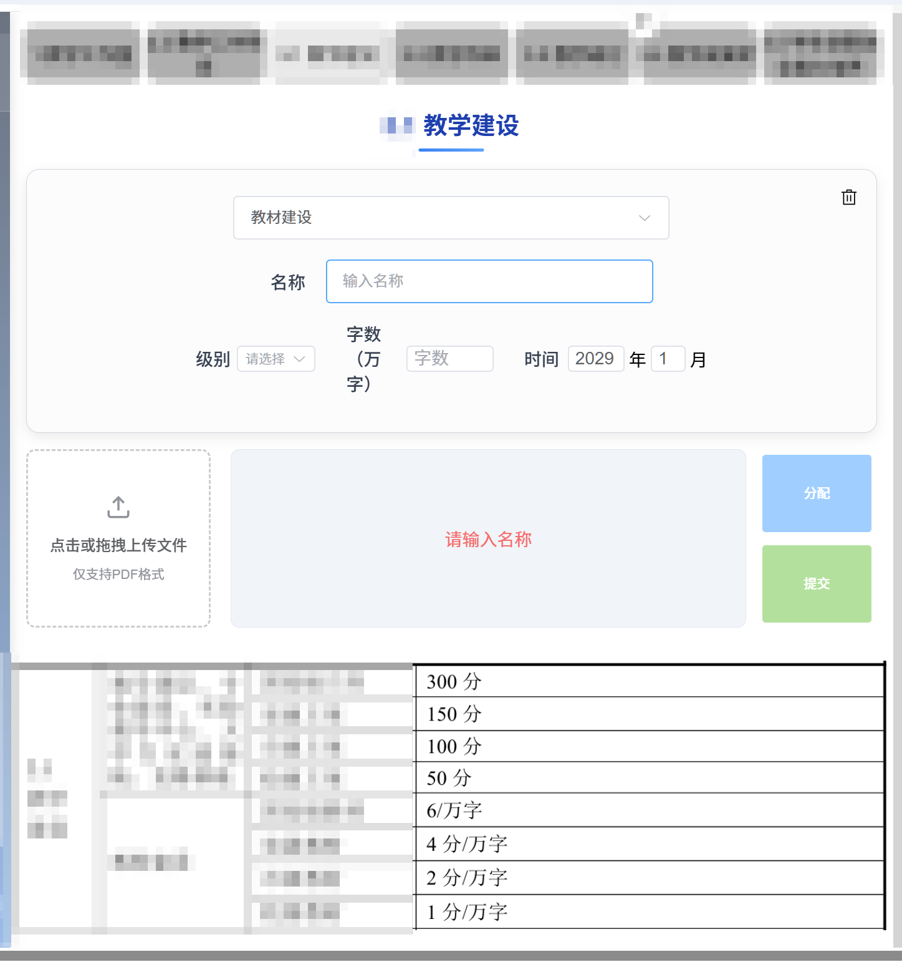Select the year field showing 2029
902x962 pixels.
pos(595,359)
